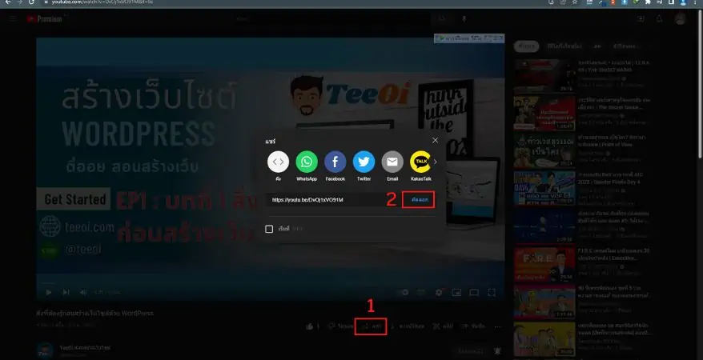Skip to next video in player
This screenshot has width=703, height=360.
(x=66, y=292)
